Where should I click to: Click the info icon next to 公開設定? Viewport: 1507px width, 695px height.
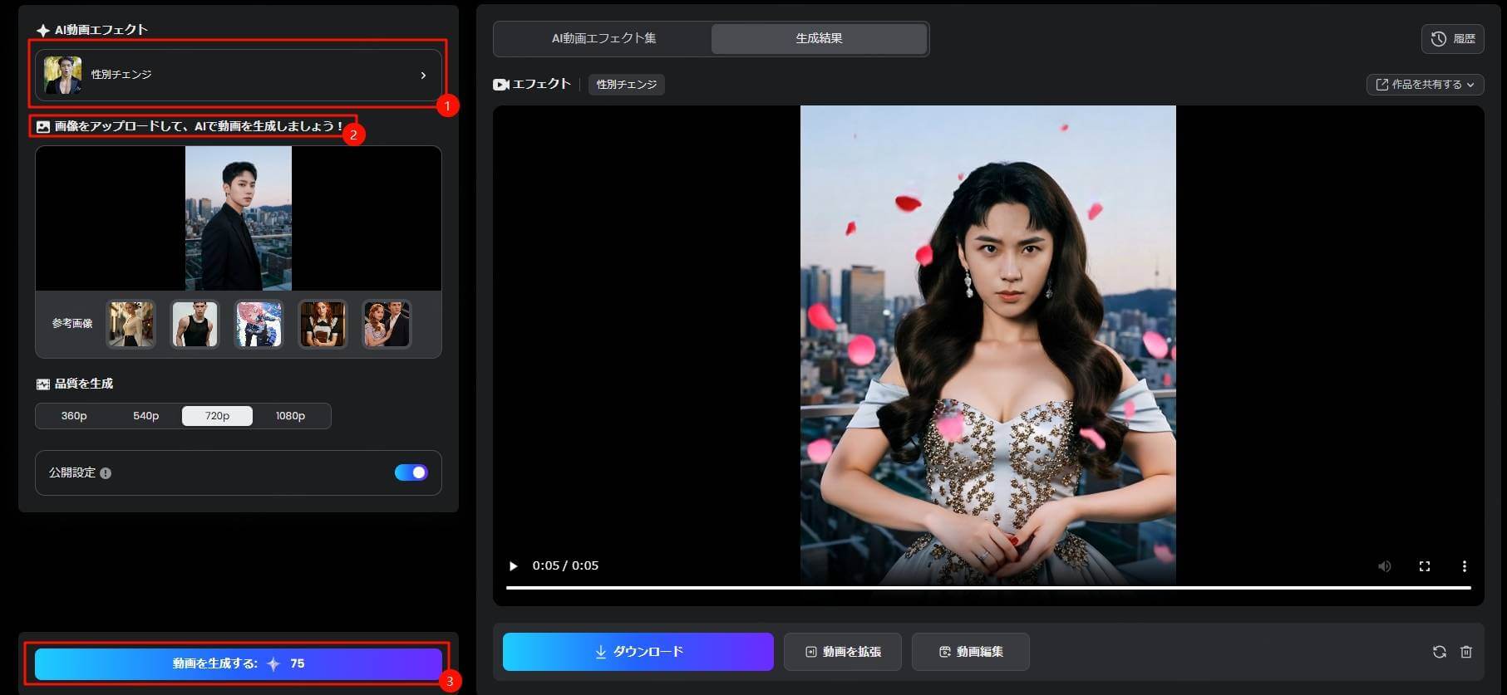106,473
